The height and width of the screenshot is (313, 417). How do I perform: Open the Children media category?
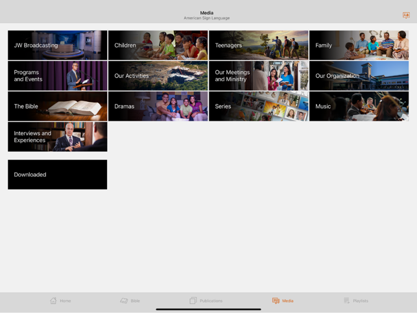(x=158, y=45)
